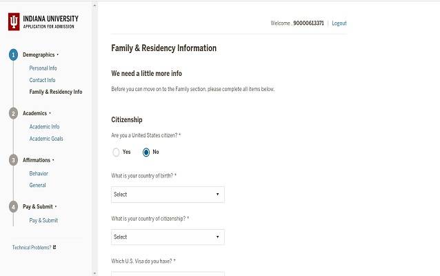Click the sidebar vertical scrollbar
Image resolution: width=440 pixels, height=276 pixels.
point(94,138)
